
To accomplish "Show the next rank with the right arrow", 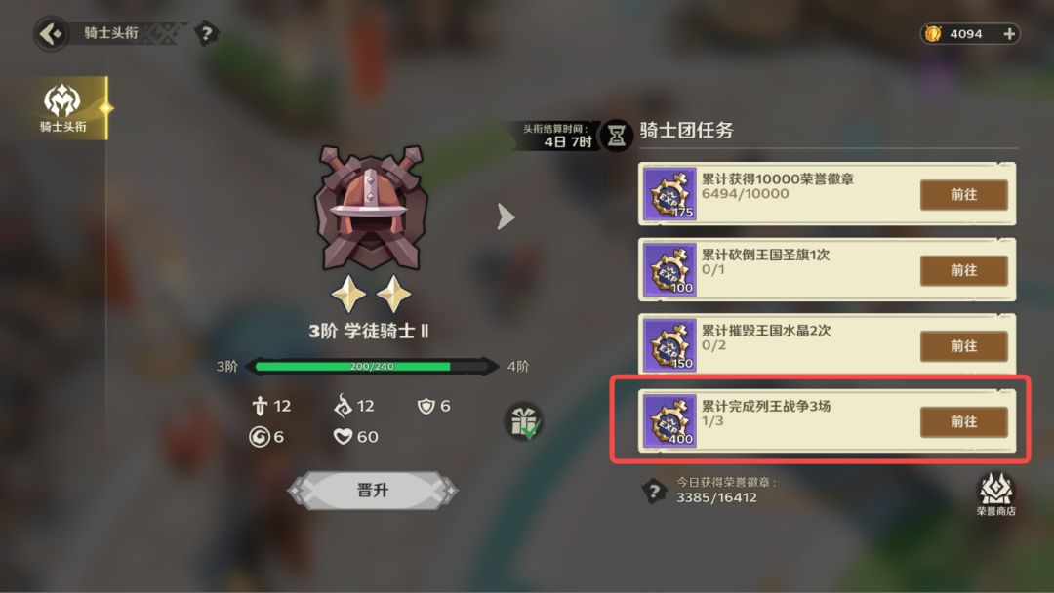I will tap(506, 217).
